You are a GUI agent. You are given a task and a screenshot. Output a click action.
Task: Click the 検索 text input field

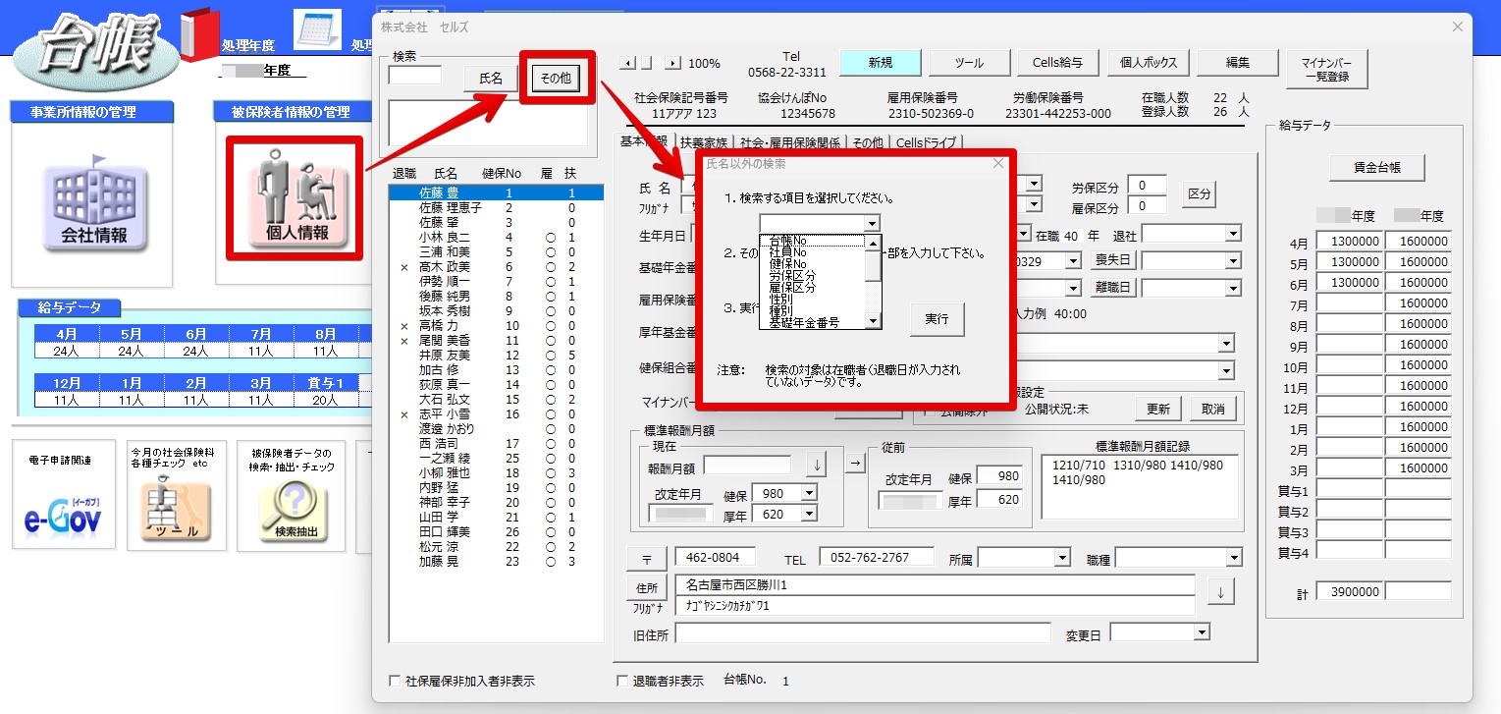414,75
